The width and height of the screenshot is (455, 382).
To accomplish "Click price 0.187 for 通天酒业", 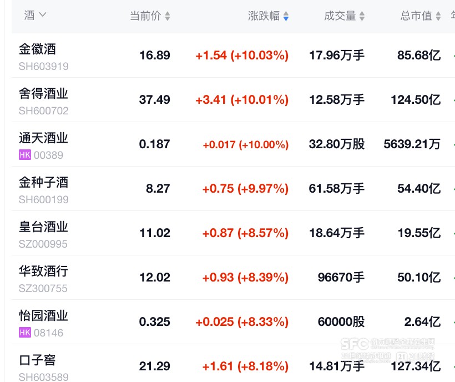I will point(155,144).
